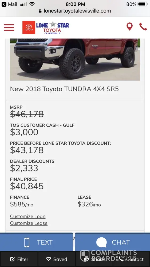
Task: Tap the Filter checkmark icon
Action: [x=12, y=259]
